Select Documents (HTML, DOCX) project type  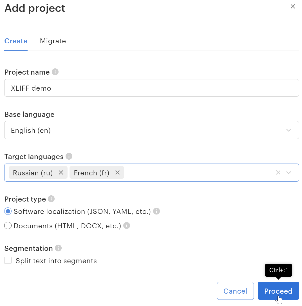coord(8,225)
